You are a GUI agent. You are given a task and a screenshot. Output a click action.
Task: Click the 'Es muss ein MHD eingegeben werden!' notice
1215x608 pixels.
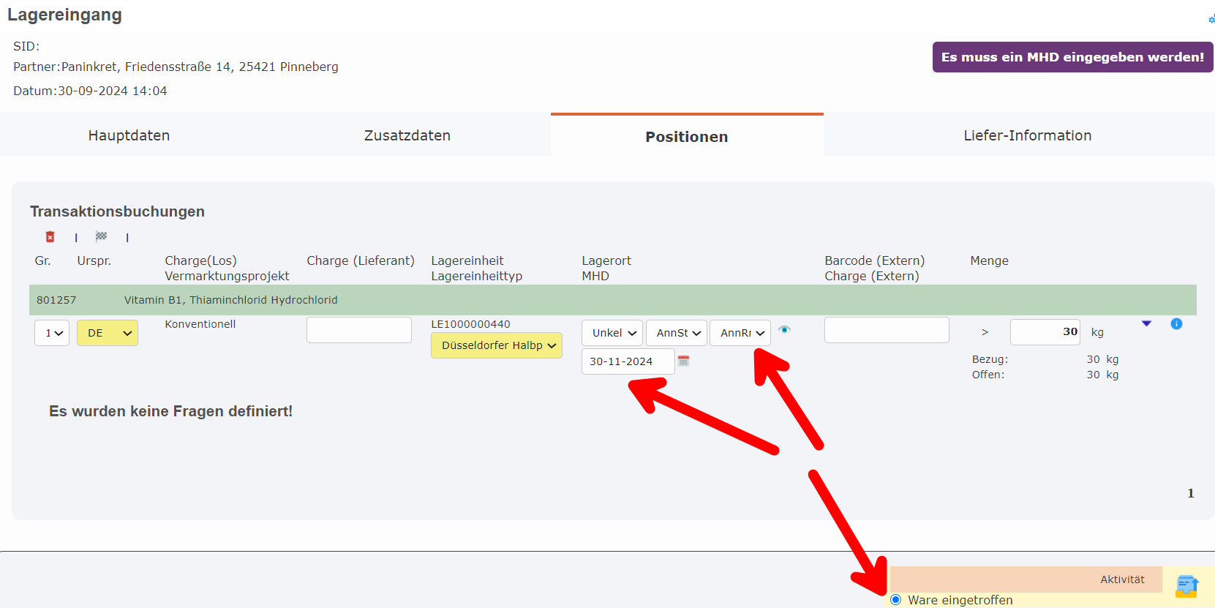coord(1072,57)
